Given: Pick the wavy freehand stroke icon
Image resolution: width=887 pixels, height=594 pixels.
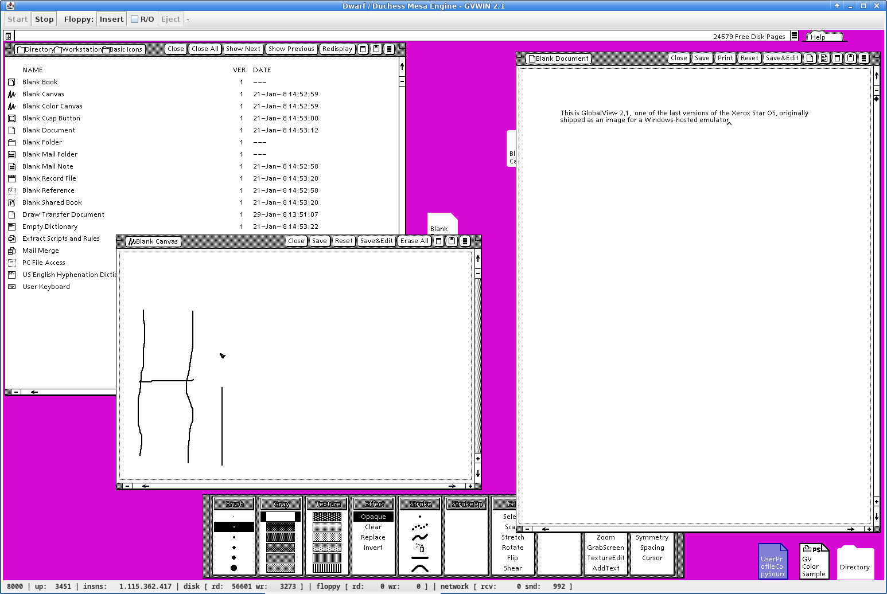Looking at the screenshot, I should (x=420, y=537).
